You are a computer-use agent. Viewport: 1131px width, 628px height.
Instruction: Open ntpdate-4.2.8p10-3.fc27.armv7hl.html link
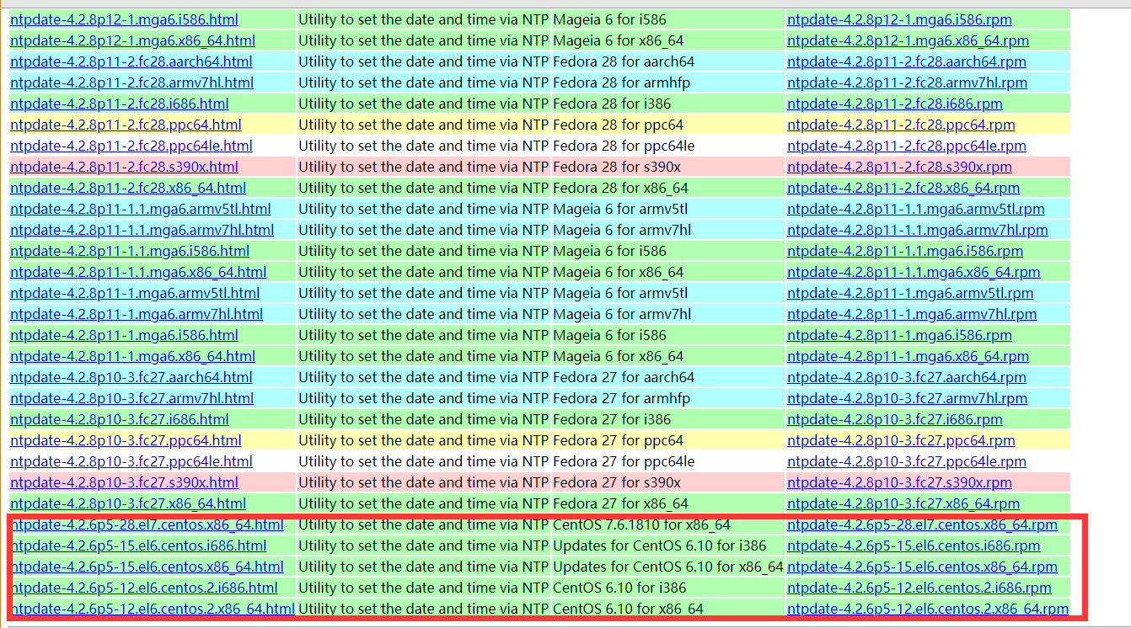click(x=131, y=398)
